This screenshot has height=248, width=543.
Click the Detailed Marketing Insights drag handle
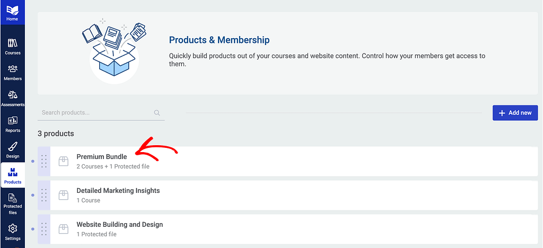pyautogui.click(x=44, y=195)
